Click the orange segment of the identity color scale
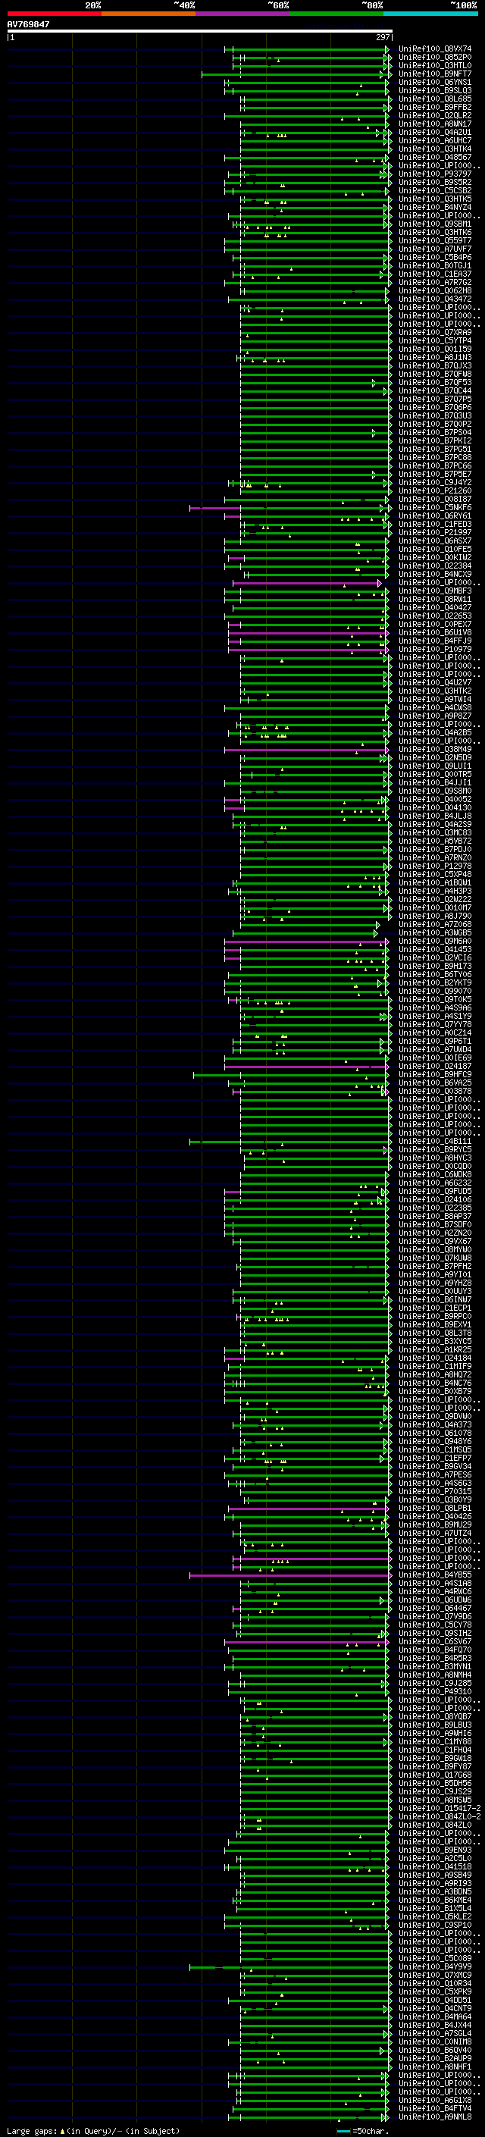The width and height of the screenshot is (485, 2137). 149,14
